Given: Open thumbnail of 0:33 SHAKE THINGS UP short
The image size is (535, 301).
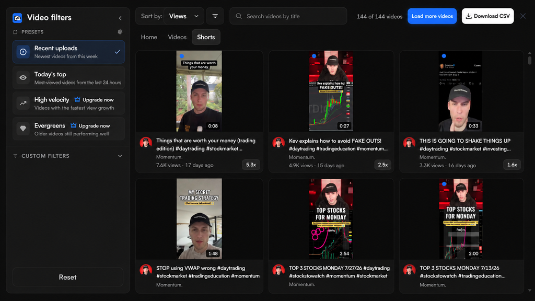Looking at the screenshot, I should pyautogui.click(x=460, y=91).
